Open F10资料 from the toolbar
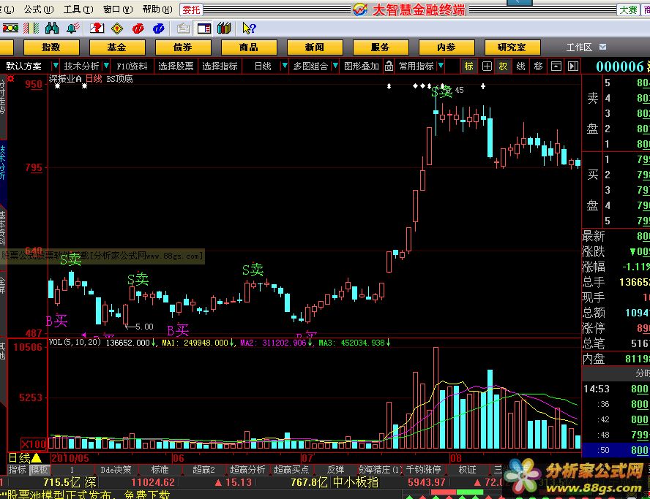 [132, 66]
